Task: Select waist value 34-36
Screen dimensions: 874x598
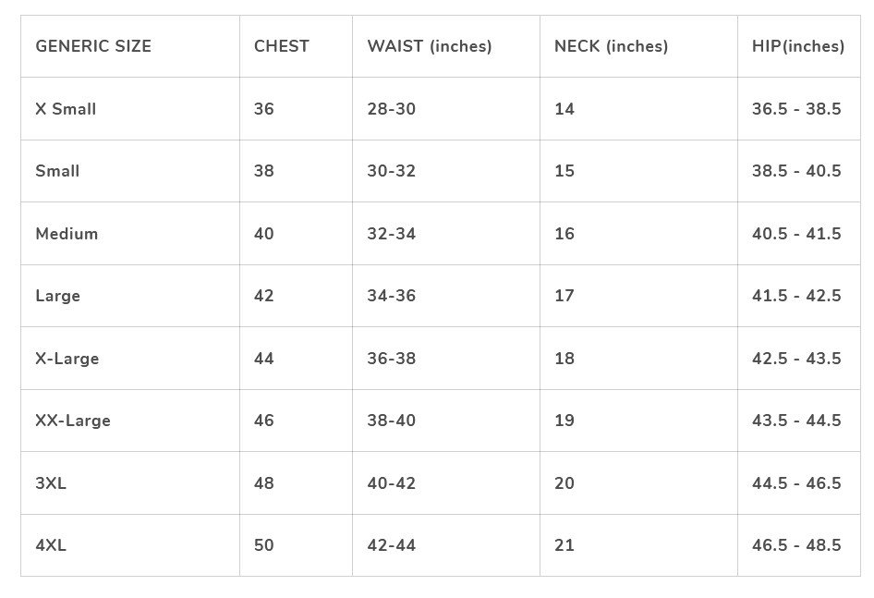Action: pyautogui.click(x=392, y=296)
